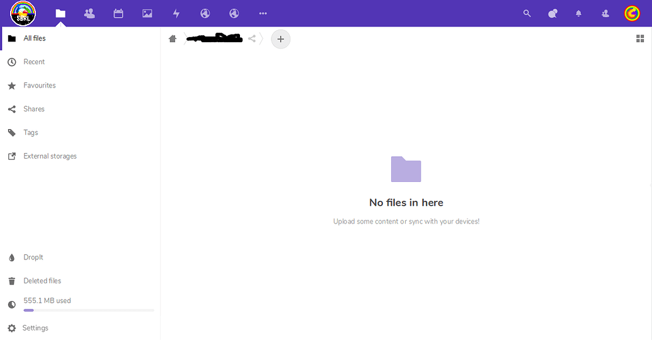Screen dimensions: 652x340
Task: Select Recent in the sidebar
Action: click(34, 62)
